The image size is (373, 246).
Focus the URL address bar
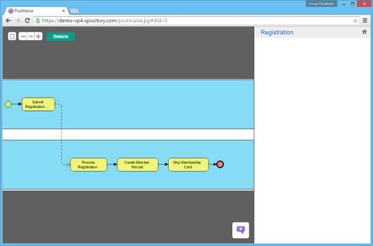[196, 20]
